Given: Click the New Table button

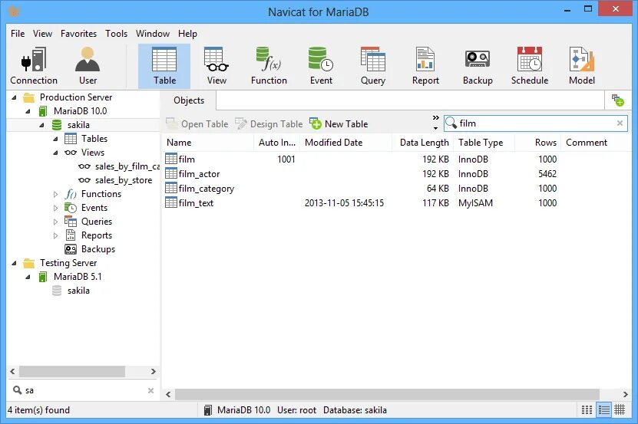Looking at the screenshot, I should point(339,124).
